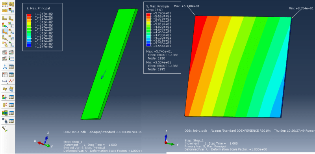Open the Symbol Options icon
Viewport: 315px width, 154px height.
pos(11,32)
